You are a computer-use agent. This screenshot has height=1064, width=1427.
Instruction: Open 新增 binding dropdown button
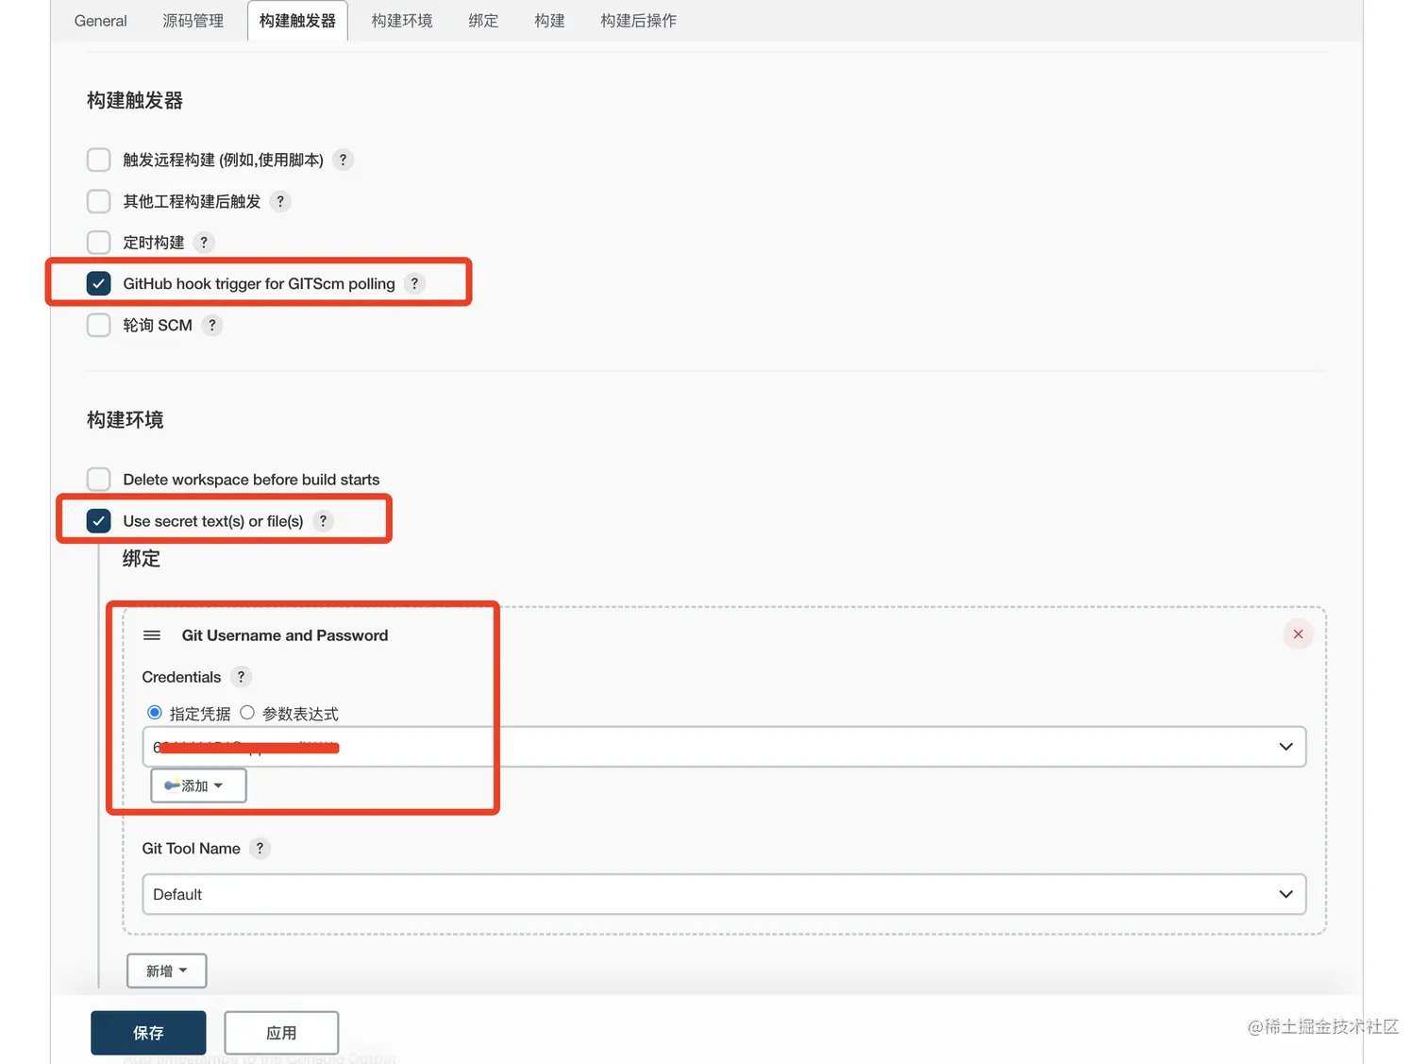coord(167,971)
